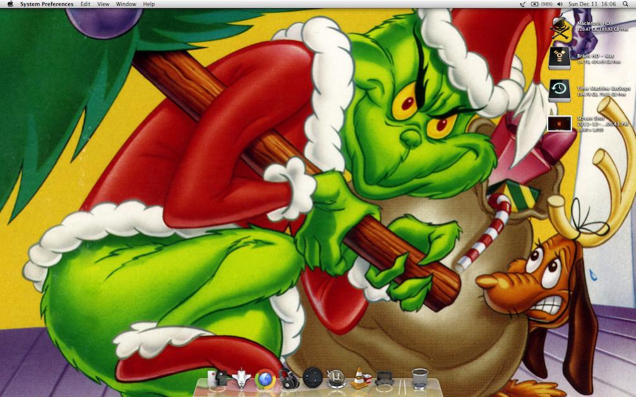Open the Apple menu
This screenshot has width=636, height=397.
click(10, 4)
